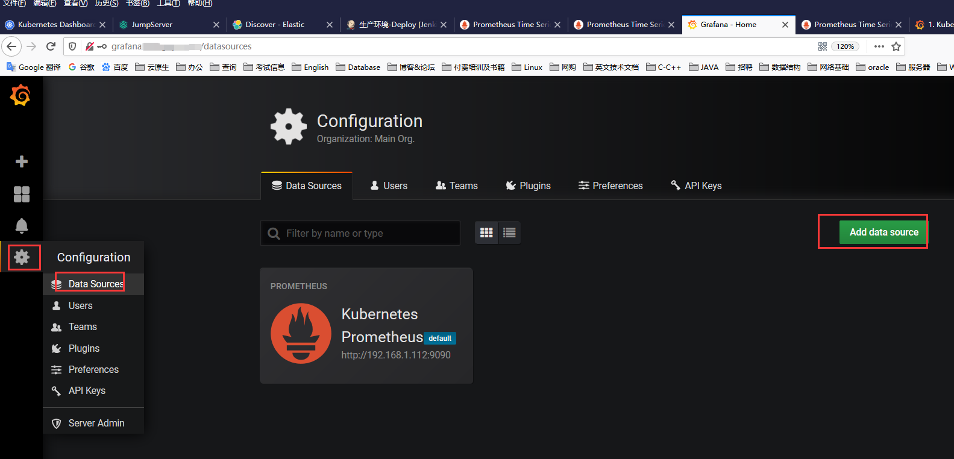Switch to list view layout

click(509, 233)
